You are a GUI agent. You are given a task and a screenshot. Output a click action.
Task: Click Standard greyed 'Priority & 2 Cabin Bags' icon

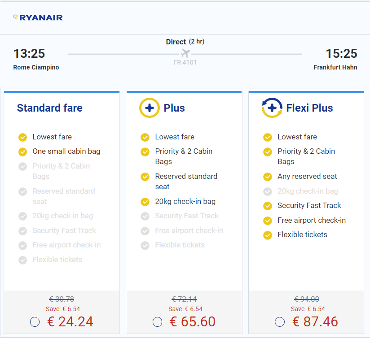[22, 166]
